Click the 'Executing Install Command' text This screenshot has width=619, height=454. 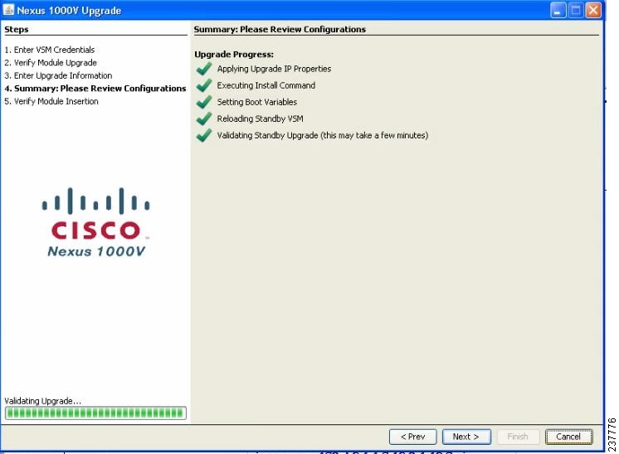266,85
